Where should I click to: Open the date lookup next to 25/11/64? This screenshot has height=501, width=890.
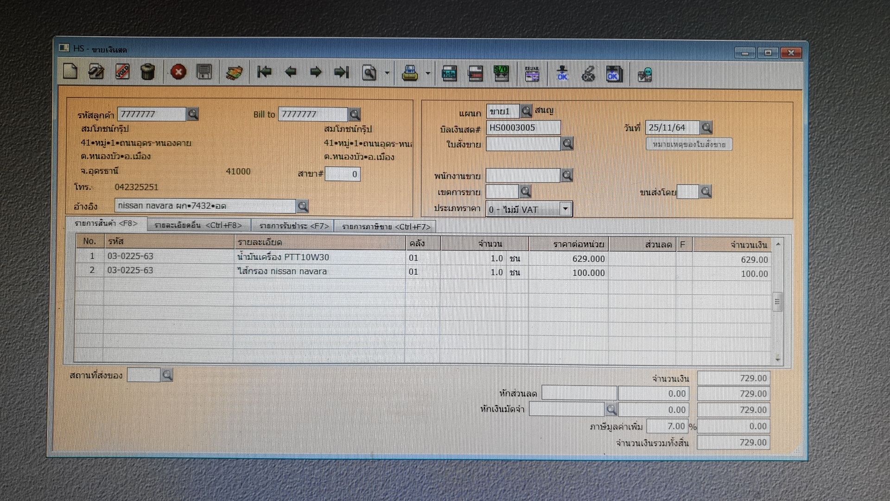coord(706,128)
